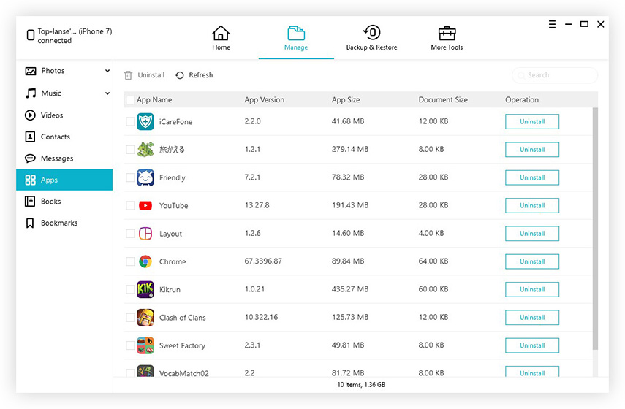Image resolution: width=625 pixels, height=409 pixels.
Task: Check the Chrome row checkbox
Action: click(130, 261)
